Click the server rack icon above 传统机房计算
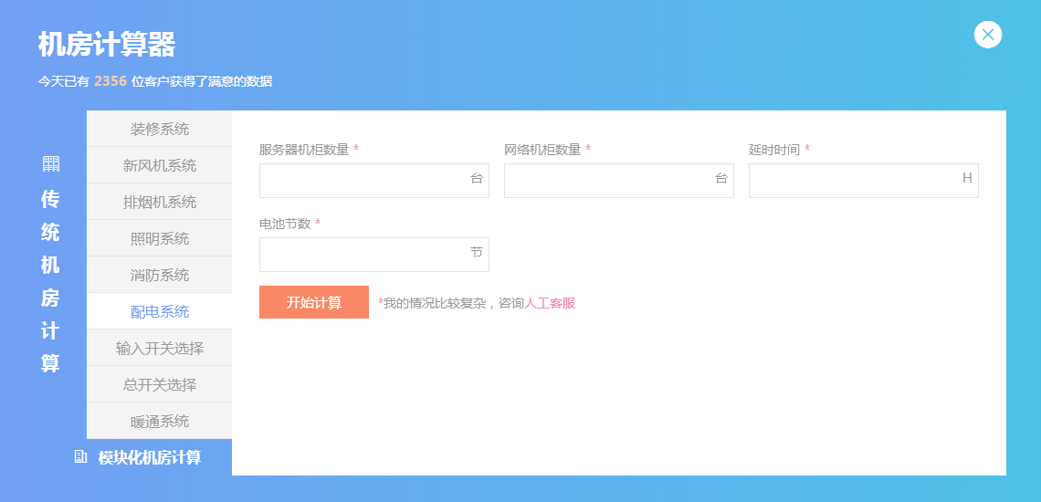This screenshot has width=1041, height=502. coord(51,164)
